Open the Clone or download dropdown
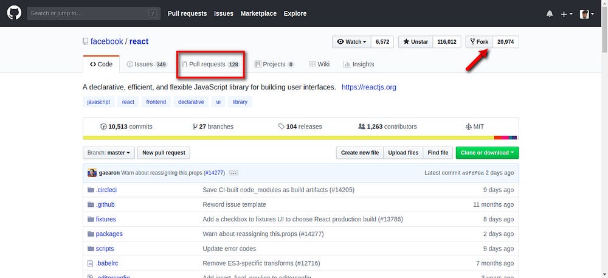 [x=488, y=153]
